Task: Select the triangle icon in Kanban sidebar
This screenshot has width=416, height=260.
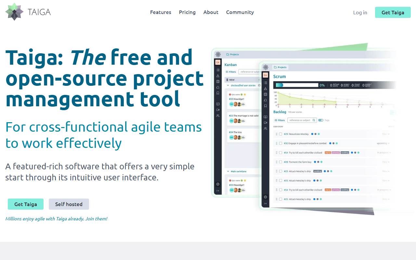Action: coord(218,76)
